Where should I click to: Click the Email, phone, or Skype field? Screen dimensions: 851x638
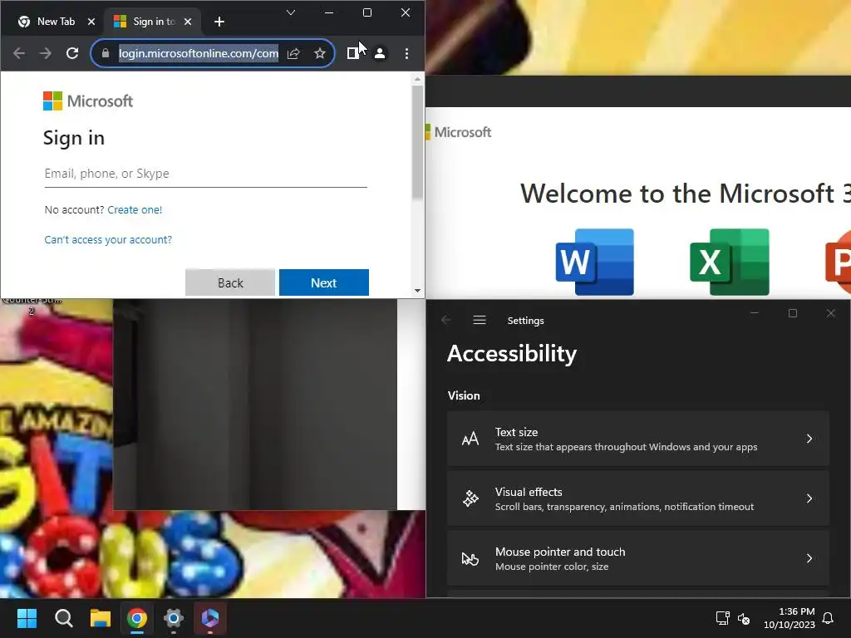(x=206, y=174)
